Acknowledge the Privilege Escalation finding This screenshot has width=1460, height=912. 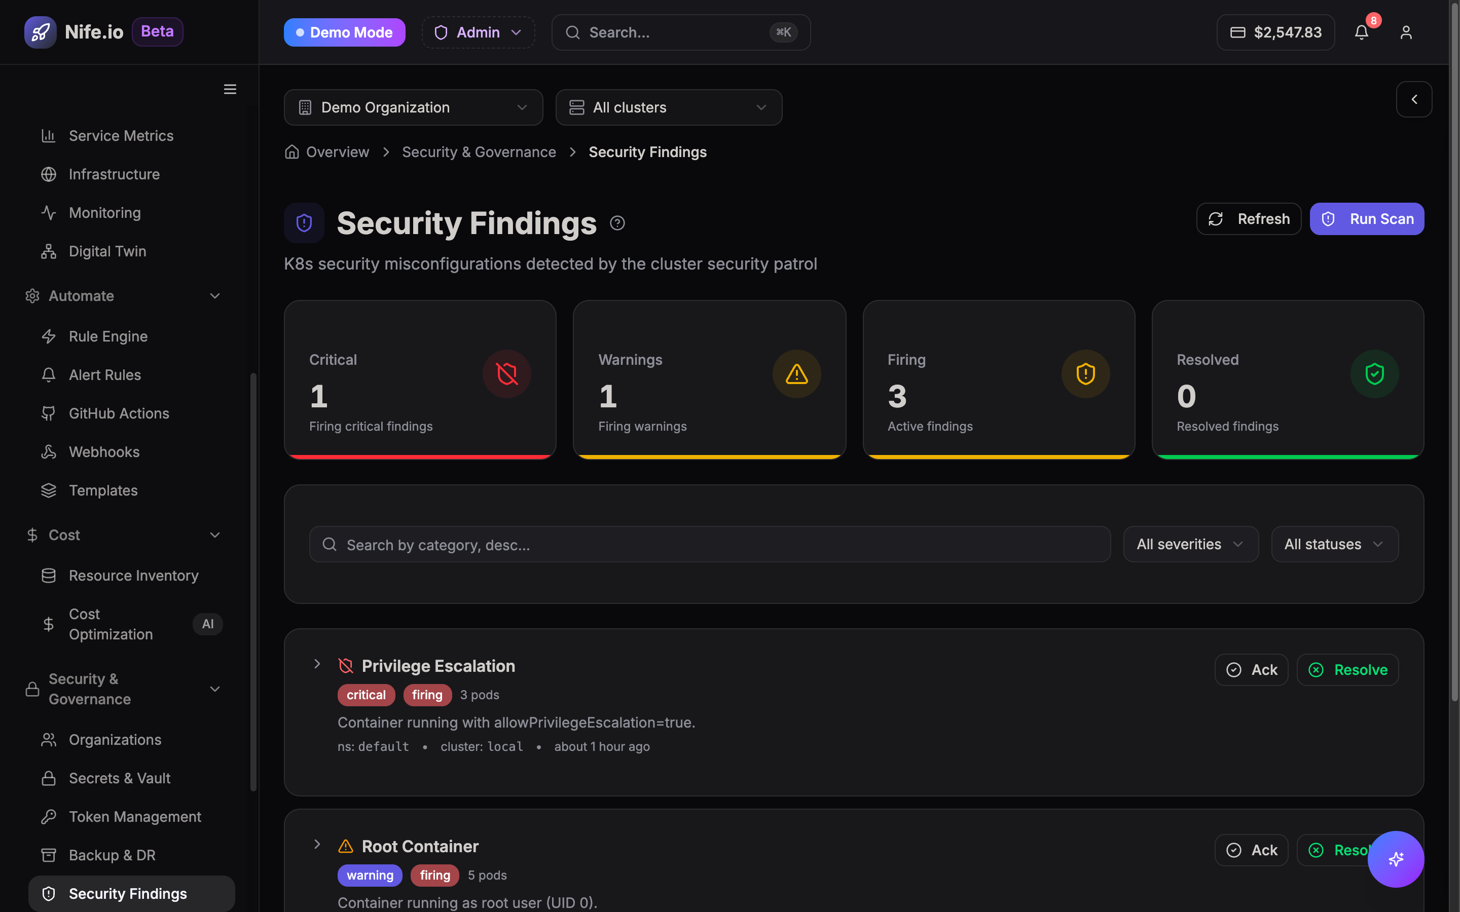1251,670
